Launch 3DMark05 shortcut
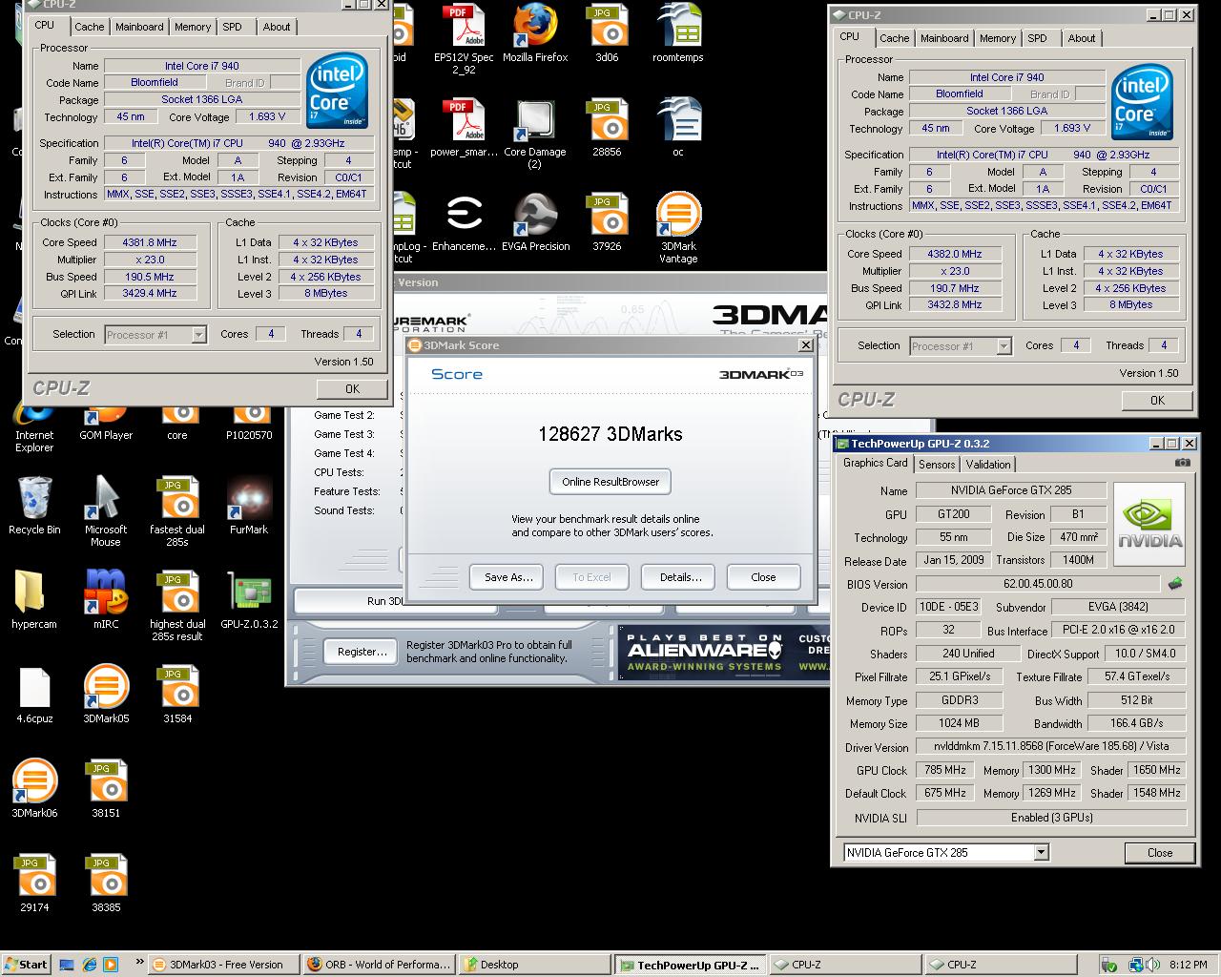The height and width of the screenshot is (977, 1221). coord(106,695)
